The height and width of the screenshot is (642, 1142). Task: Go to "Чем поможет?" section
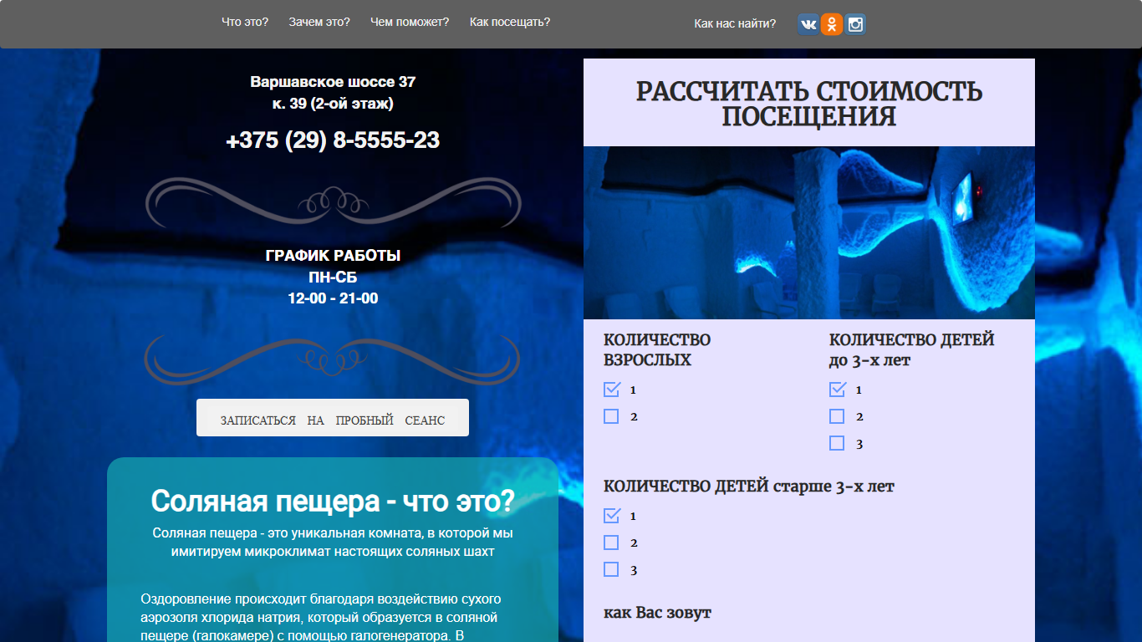coord(410,22)
